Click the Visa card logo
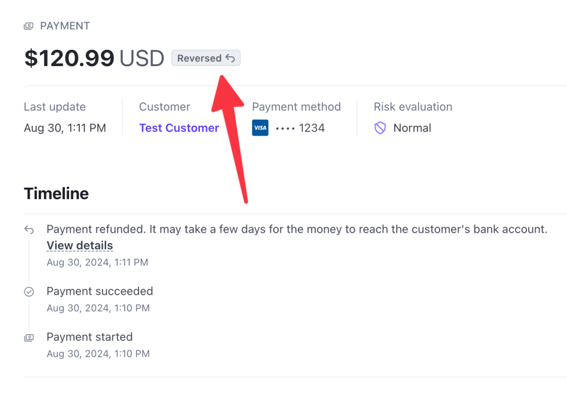This screenshot has width=567, height=395. pyautogui.click(x=260, y=128)
